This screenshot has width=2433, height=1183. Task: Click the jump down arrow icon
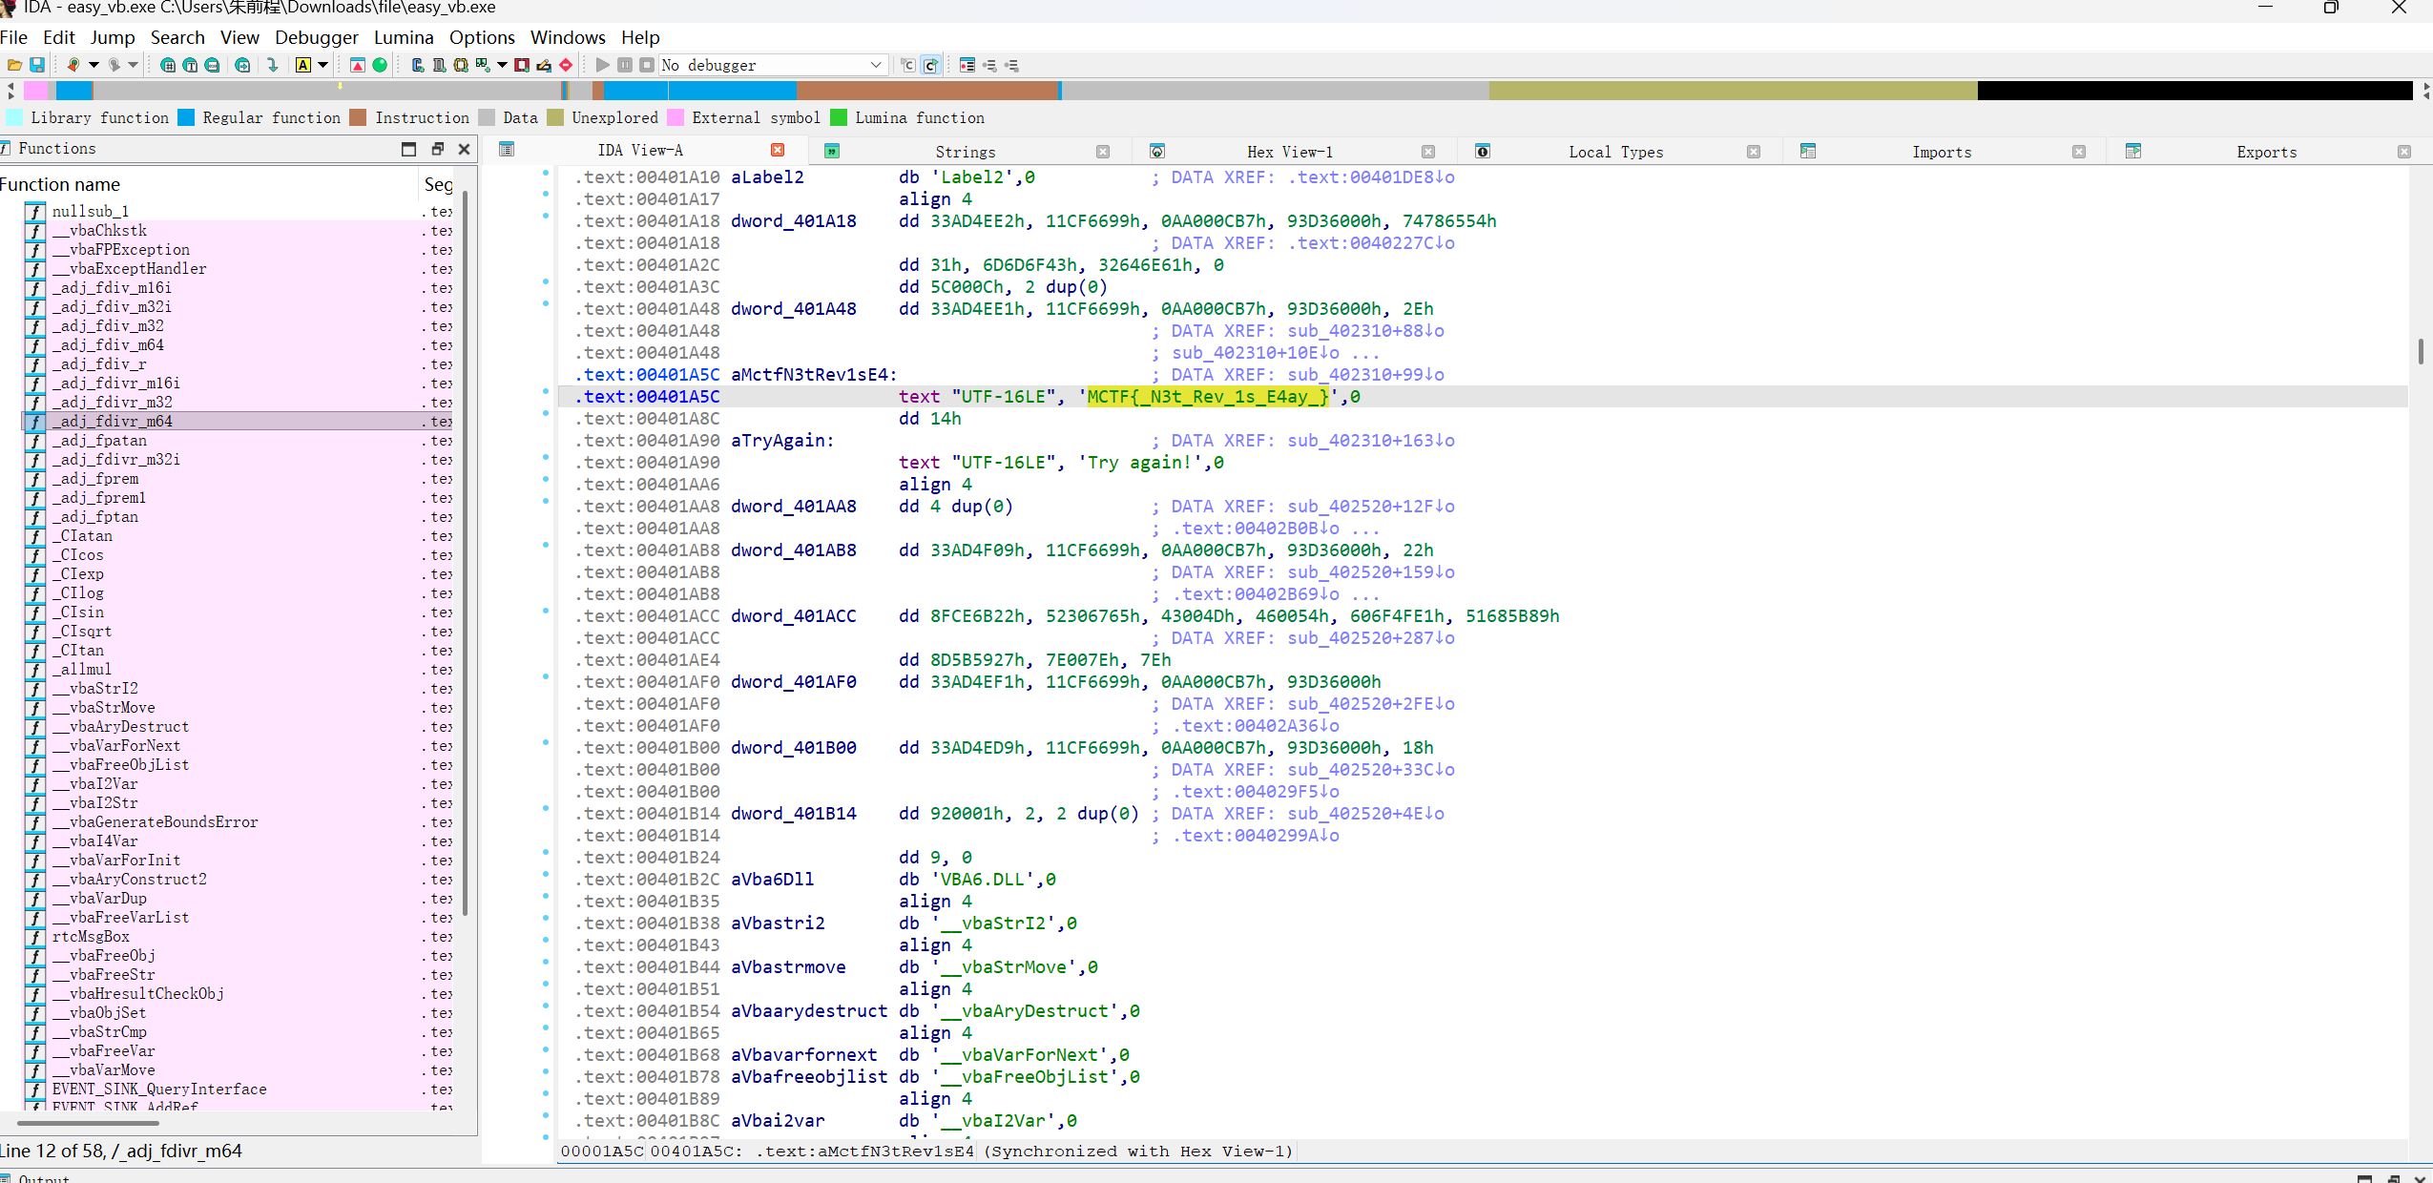pyautogui.click(x=273, y=65)
